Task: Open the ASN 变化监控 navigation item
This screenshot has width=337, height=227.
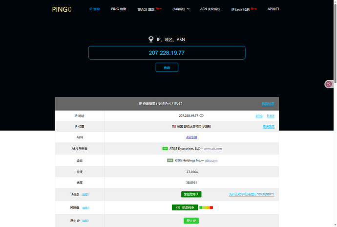Action: (x=210, y=9)
